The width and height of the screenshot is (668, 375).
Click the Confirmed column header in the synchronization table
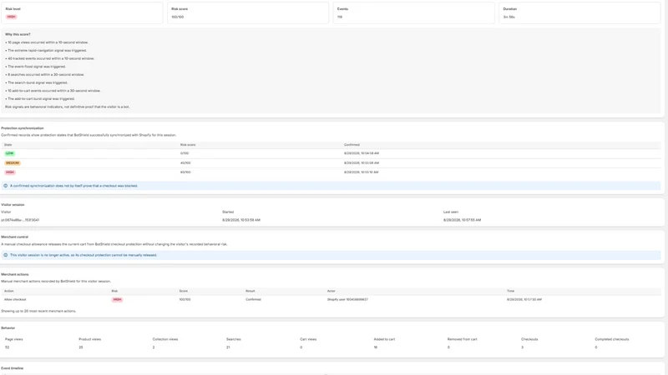[x=352, y=145]
